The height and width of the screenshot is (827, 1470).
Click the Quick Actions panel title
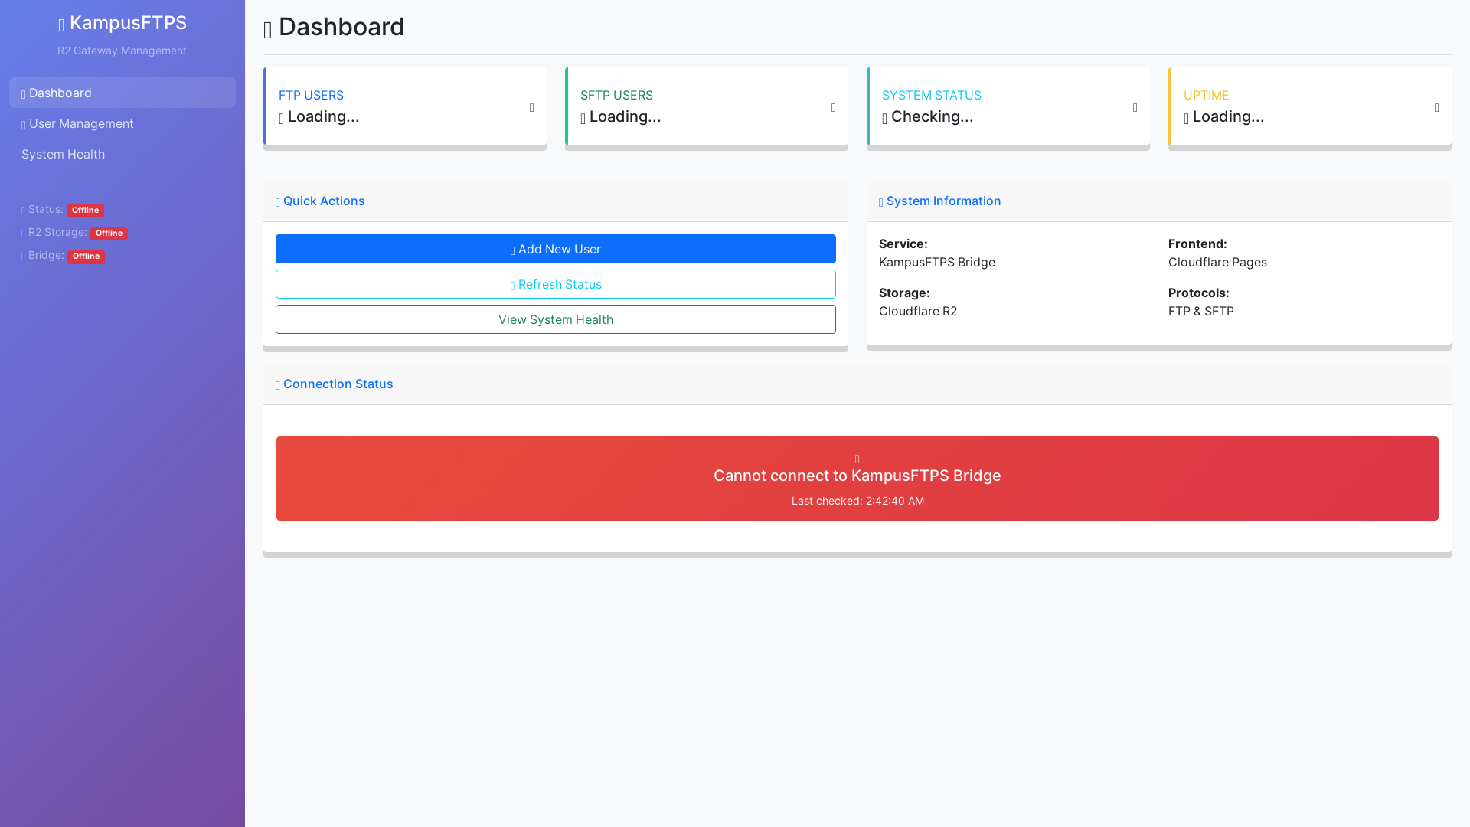coord(324,201)
